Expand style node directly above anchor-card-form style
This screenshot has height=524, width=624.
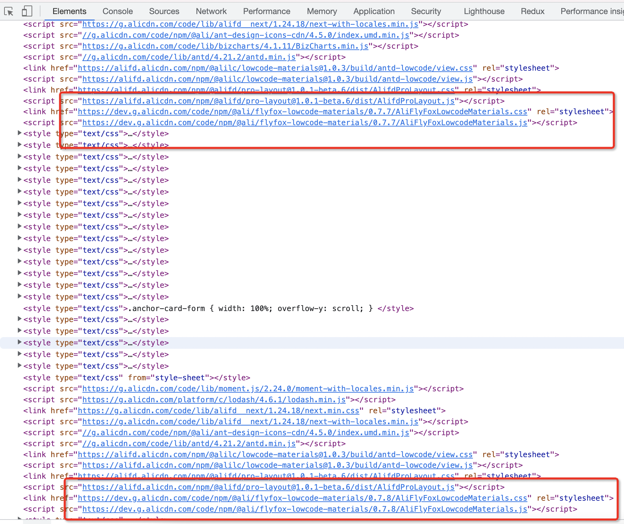[x=20, y=296]
